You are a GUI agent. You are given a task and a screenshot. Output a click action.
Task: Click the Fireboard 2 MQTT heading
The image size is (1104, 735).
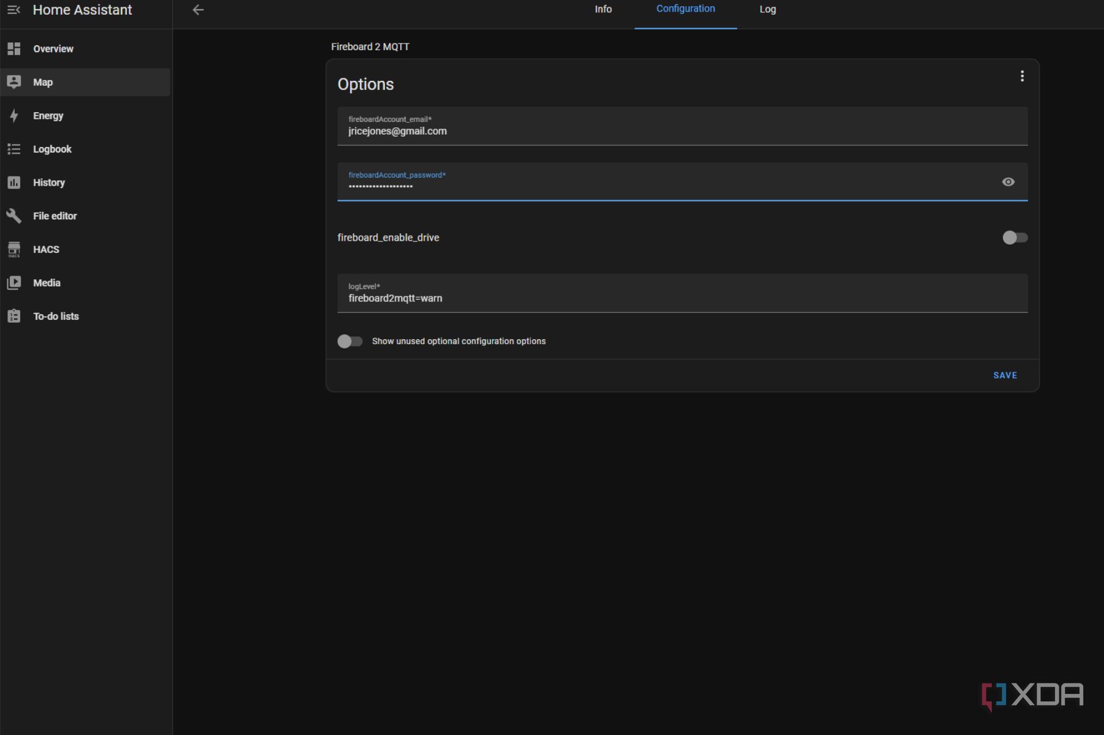pos(370,47)
